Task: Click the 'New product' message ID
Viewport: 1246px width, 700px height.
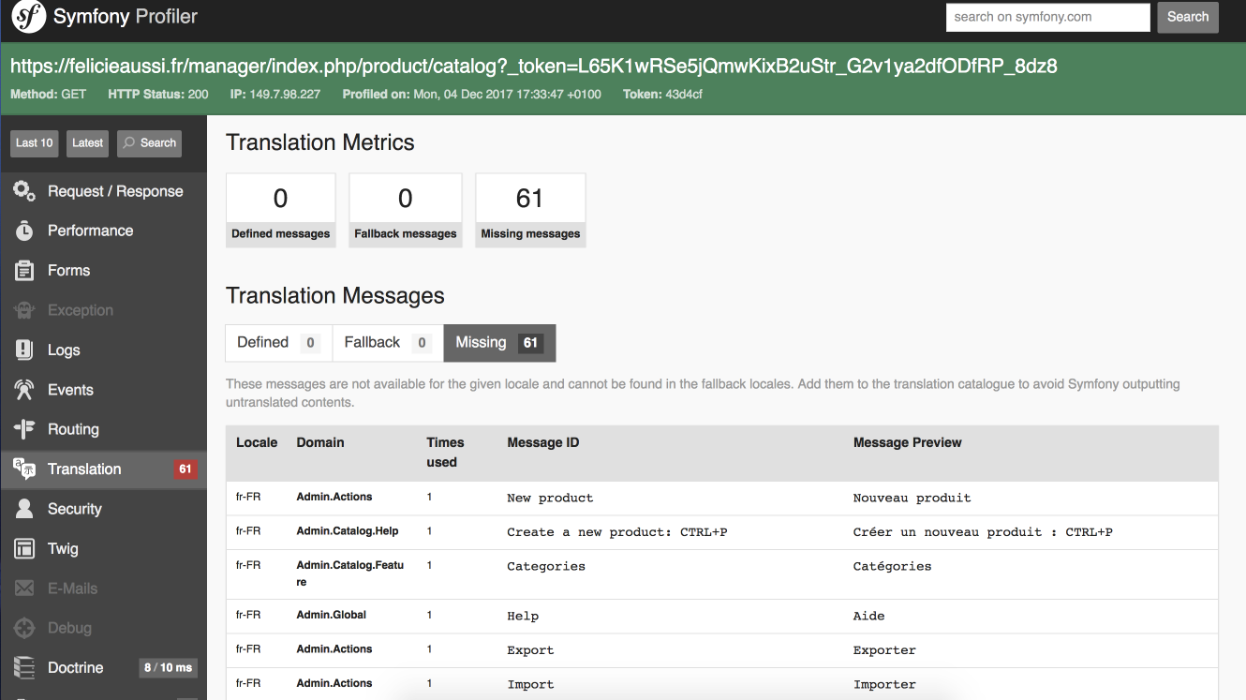Action: [550, 498]
